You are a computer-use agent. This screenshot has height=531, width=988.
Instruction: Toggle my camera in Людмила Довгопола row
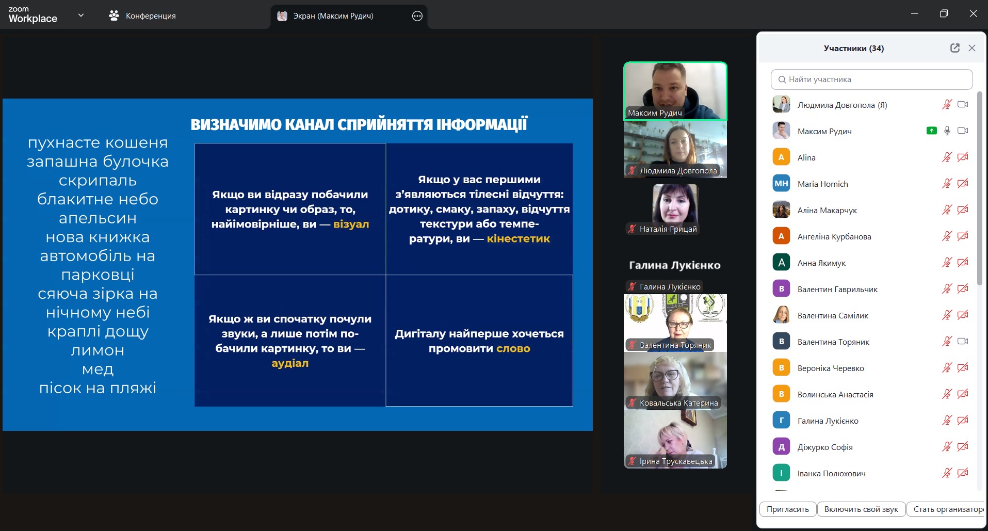pos(962,105)
